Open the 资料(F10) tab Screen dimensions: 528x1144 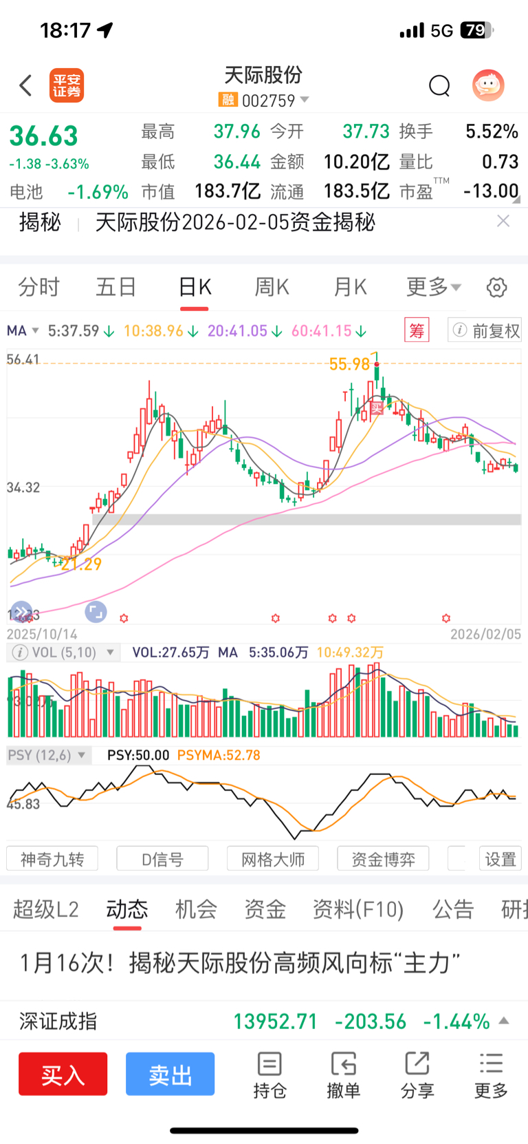coord(358,909)
